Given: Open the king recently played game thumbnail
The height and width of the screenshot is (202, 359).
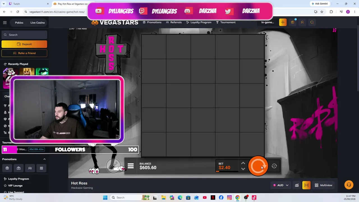Looking at the screenshot, I should [27, 72].
